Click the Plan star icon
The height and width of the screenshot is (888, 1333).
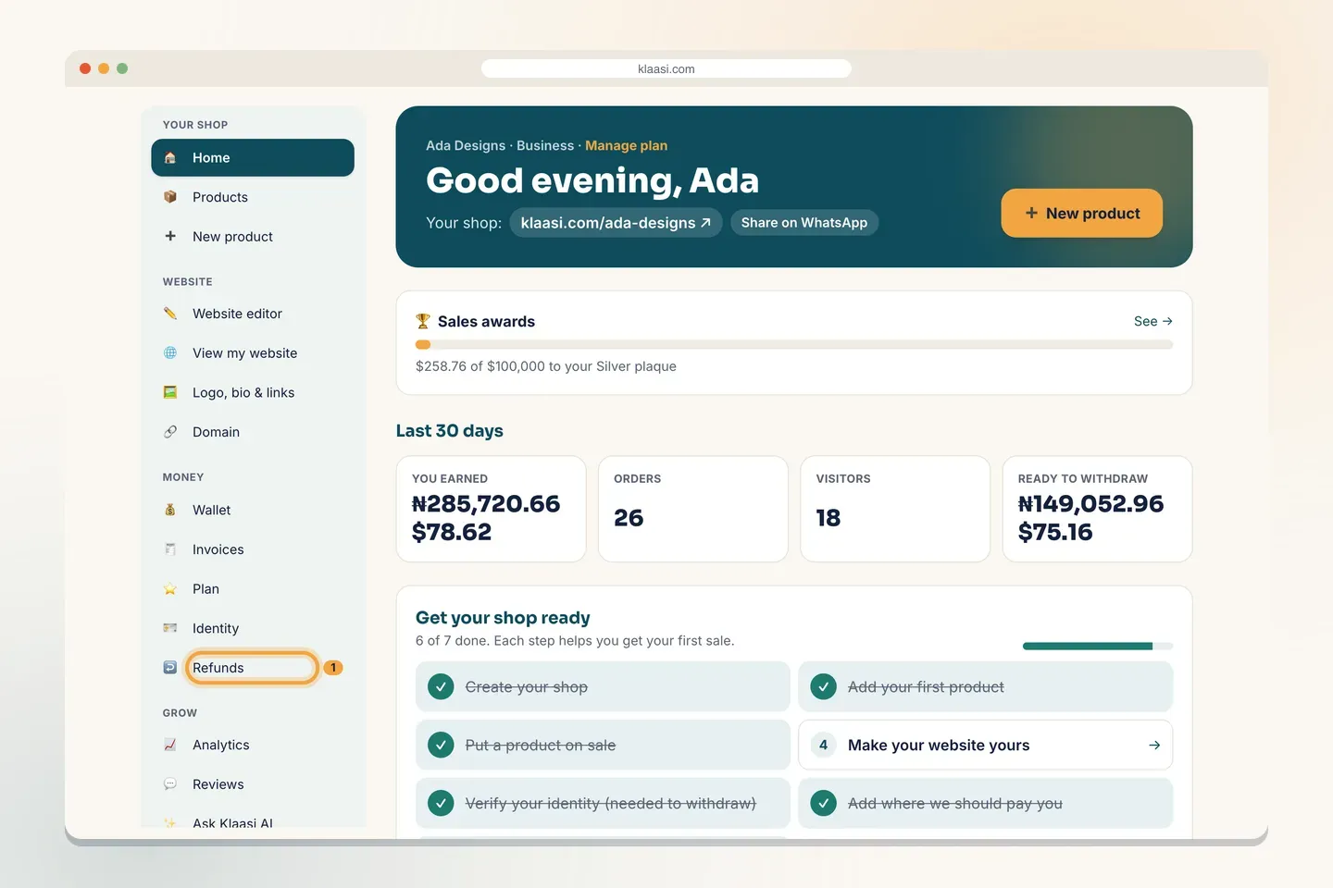(170, 589)
